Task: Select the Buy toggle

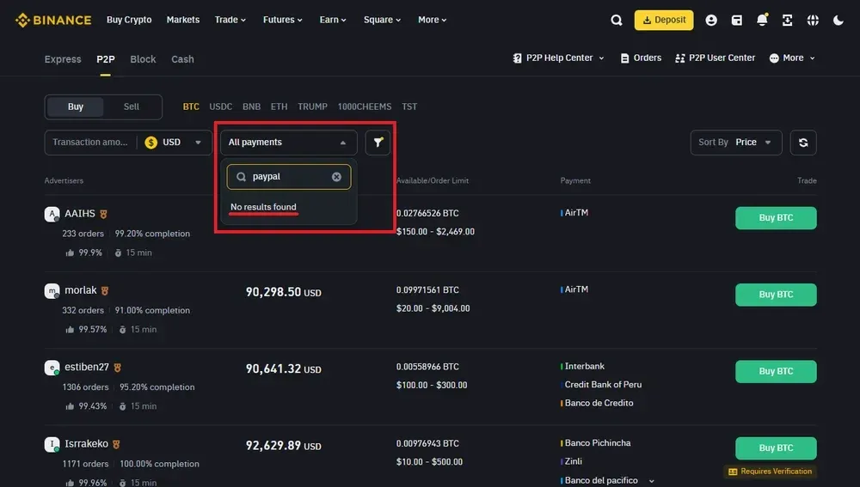Action: 76,107
